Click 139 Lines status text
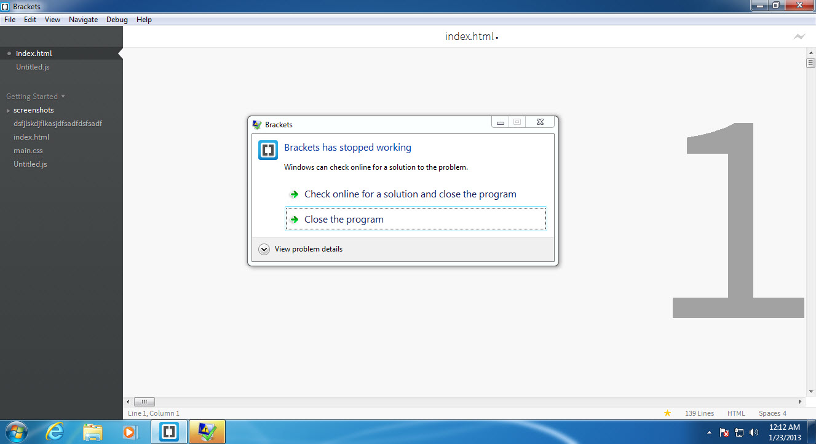This screenshot has width=816, height=444. pyautogui.click(x=699, y=413)
